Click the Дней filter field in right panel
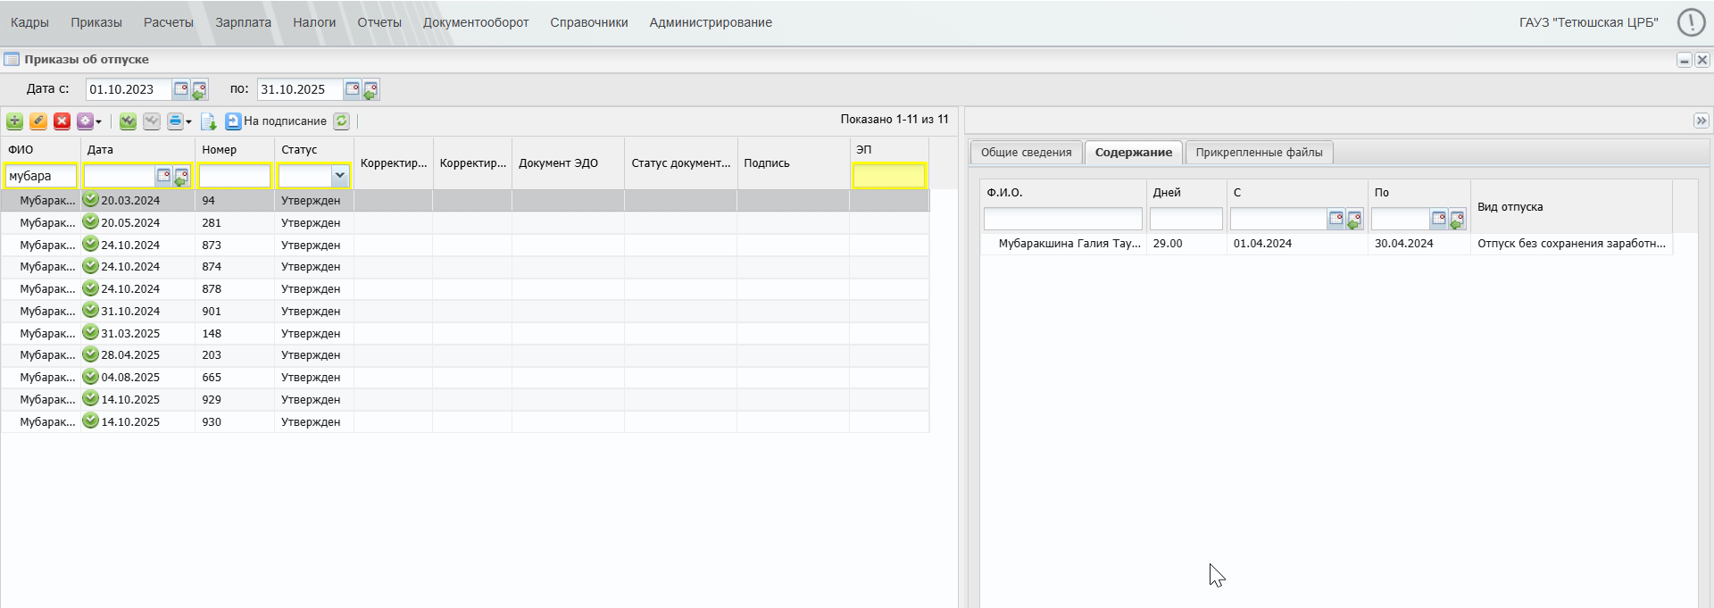 tap(1186, 219)
